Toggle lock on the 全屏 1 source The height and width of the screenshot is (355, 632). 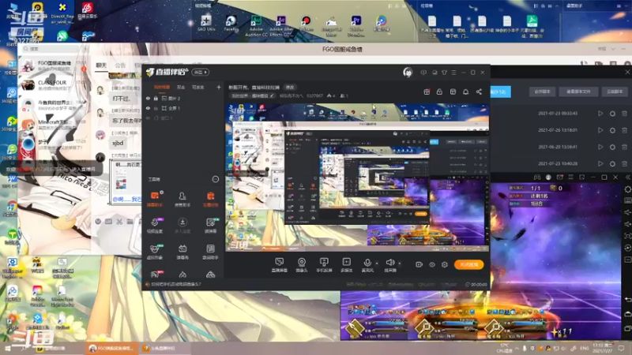(x=156, y=108)
